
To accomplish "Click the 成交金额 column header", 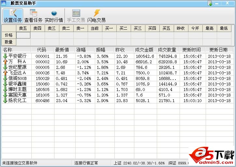I will point(144,50).
